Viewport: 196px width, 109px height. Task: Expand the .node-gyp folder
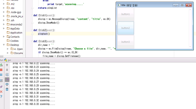[x=4, y=12]
